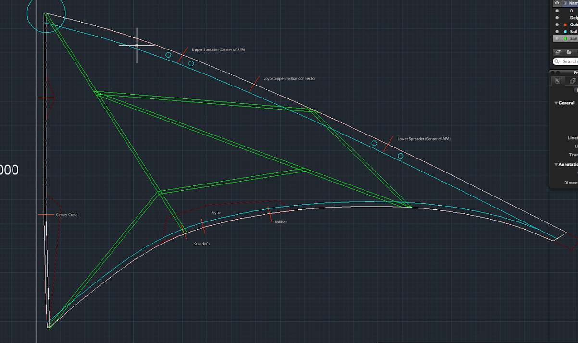Select the object properties tab icon
The image size is (578, 343).
pos(558,81)
